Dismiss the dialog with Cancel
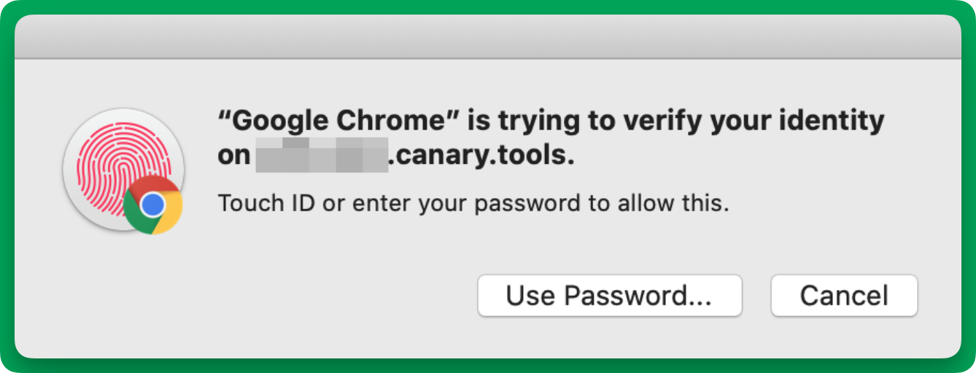Image resolution: width=976 pixels, height=373 pixels. pos(844,296)
